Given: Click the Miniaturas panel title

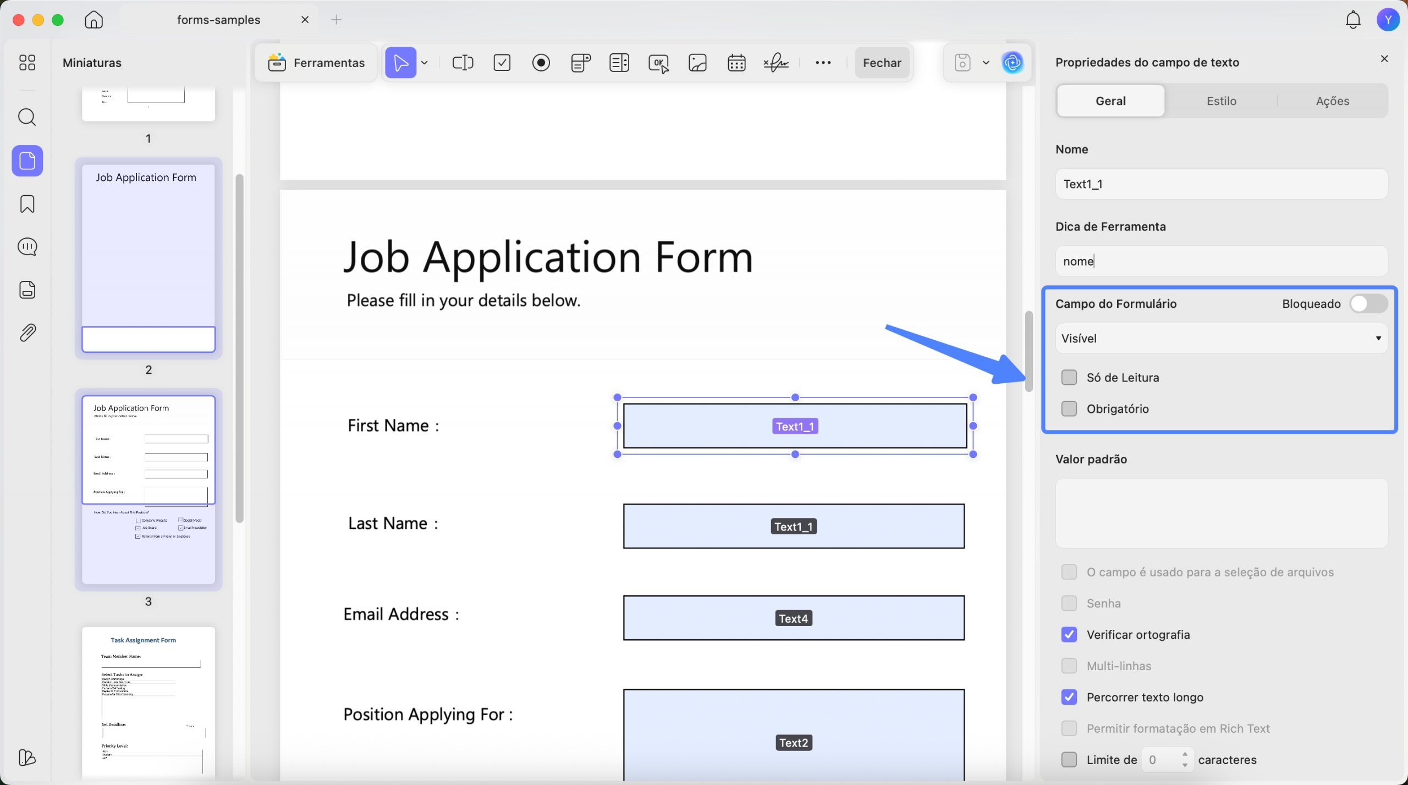Looking at the screenshot, I should click(x=92, y=63).
